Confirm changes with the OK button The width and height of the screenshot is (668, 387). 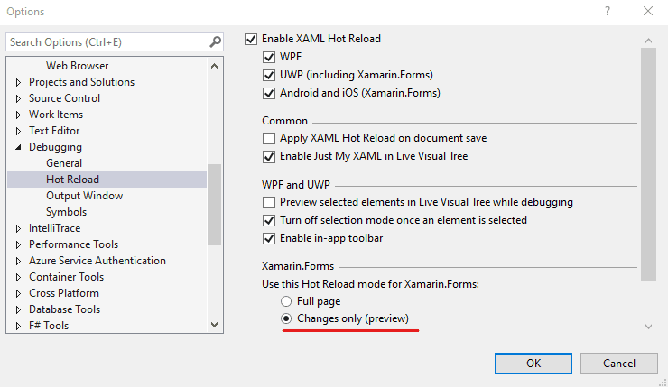[x=533, y=364]
